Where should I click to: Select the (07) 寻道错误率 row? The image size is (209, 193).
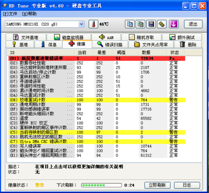97,81
